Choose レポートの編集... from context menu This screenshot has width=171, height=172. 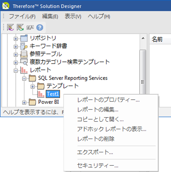pyautogui.click(x=111, y=109)
